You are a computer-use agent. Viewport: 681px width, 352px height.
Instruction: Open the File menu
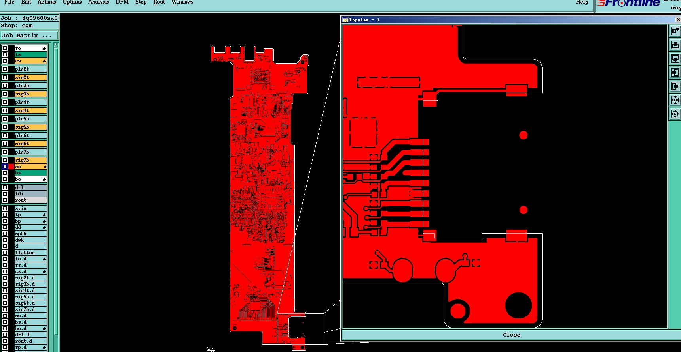pyautogui.click(x=9, y=2)
